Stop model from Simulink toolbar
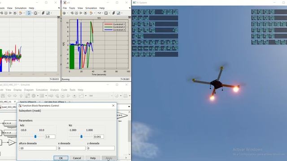 (74, 96)
